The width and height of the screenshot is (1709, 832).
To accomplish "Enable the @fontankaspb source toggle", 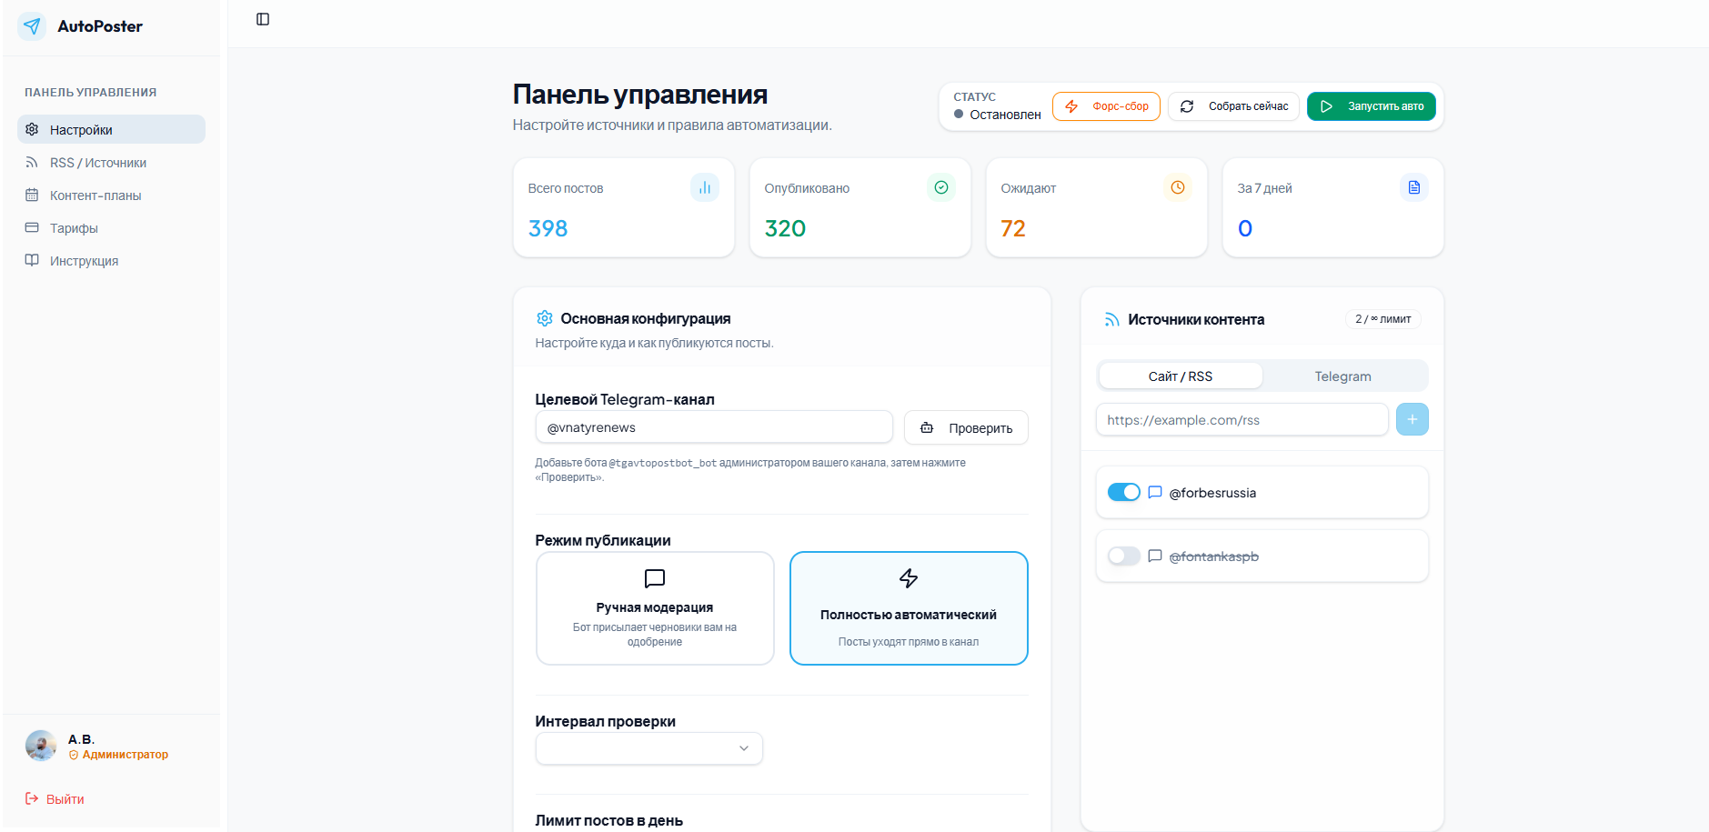I will pyautogui.click(x=1124, y=556).
